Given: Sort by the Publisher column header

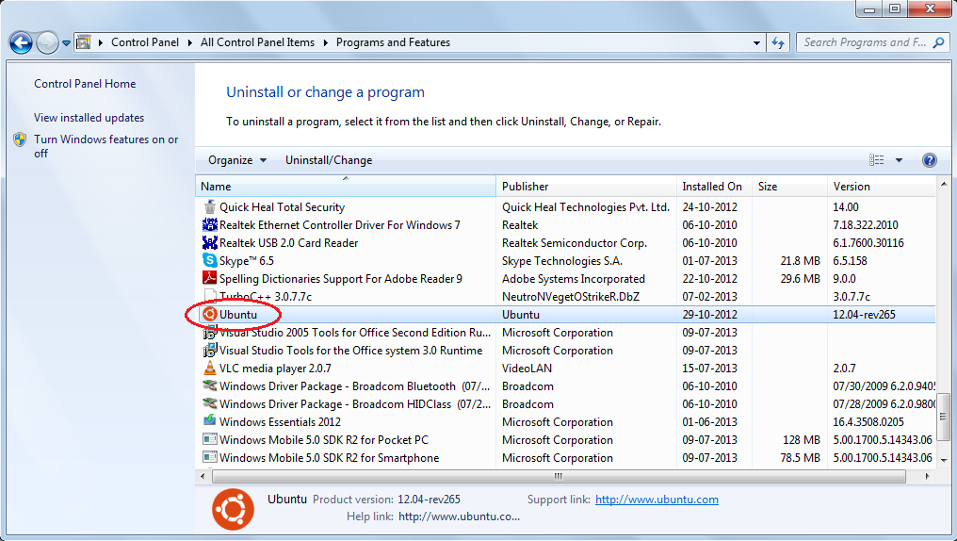Looking at the screenshot, I should pyautogui.click(x=586, y=187).
